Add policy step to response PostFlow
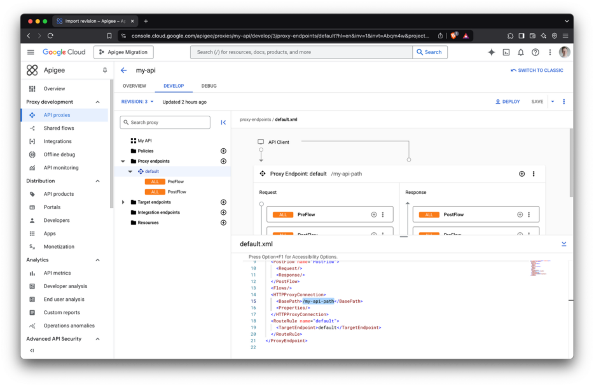The height and width of the screenshot is (386, 594). [x=520, y=214]
